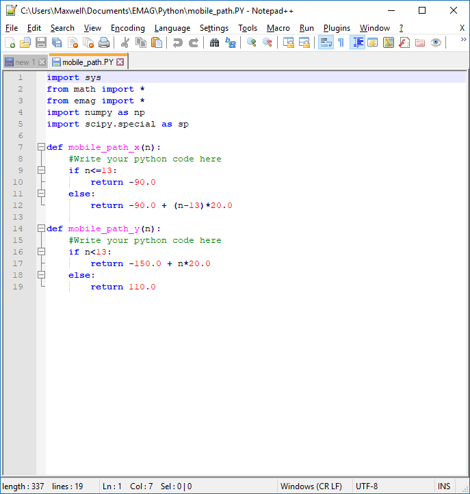Click the Cut scissors icon
The image size is (470, 494).
125,42
